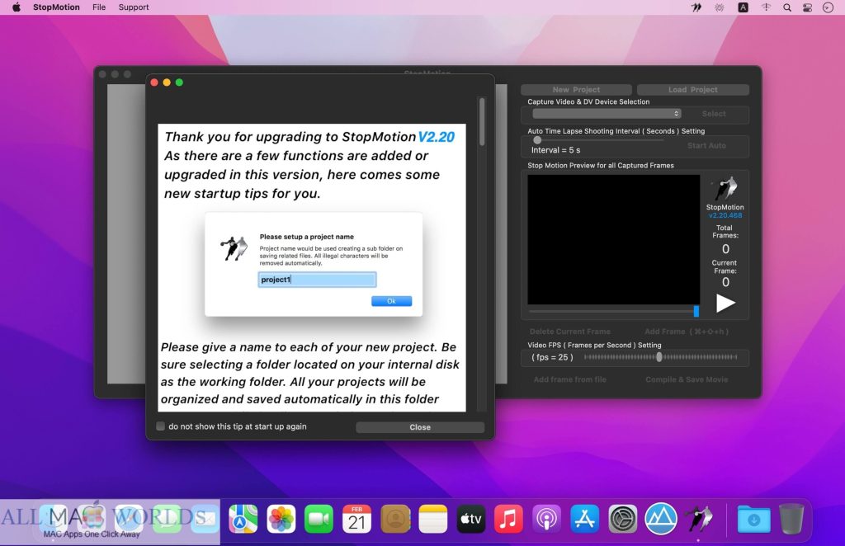845x546 pixels.
Task: Open Calendar from the dock
Action: (x=356, y=519)
